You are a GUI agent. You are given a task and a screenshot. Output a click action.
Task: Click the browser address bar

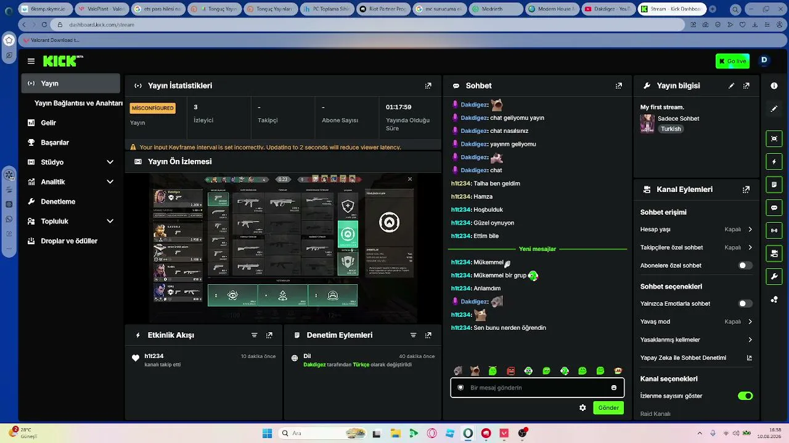(x=368, y=25)
